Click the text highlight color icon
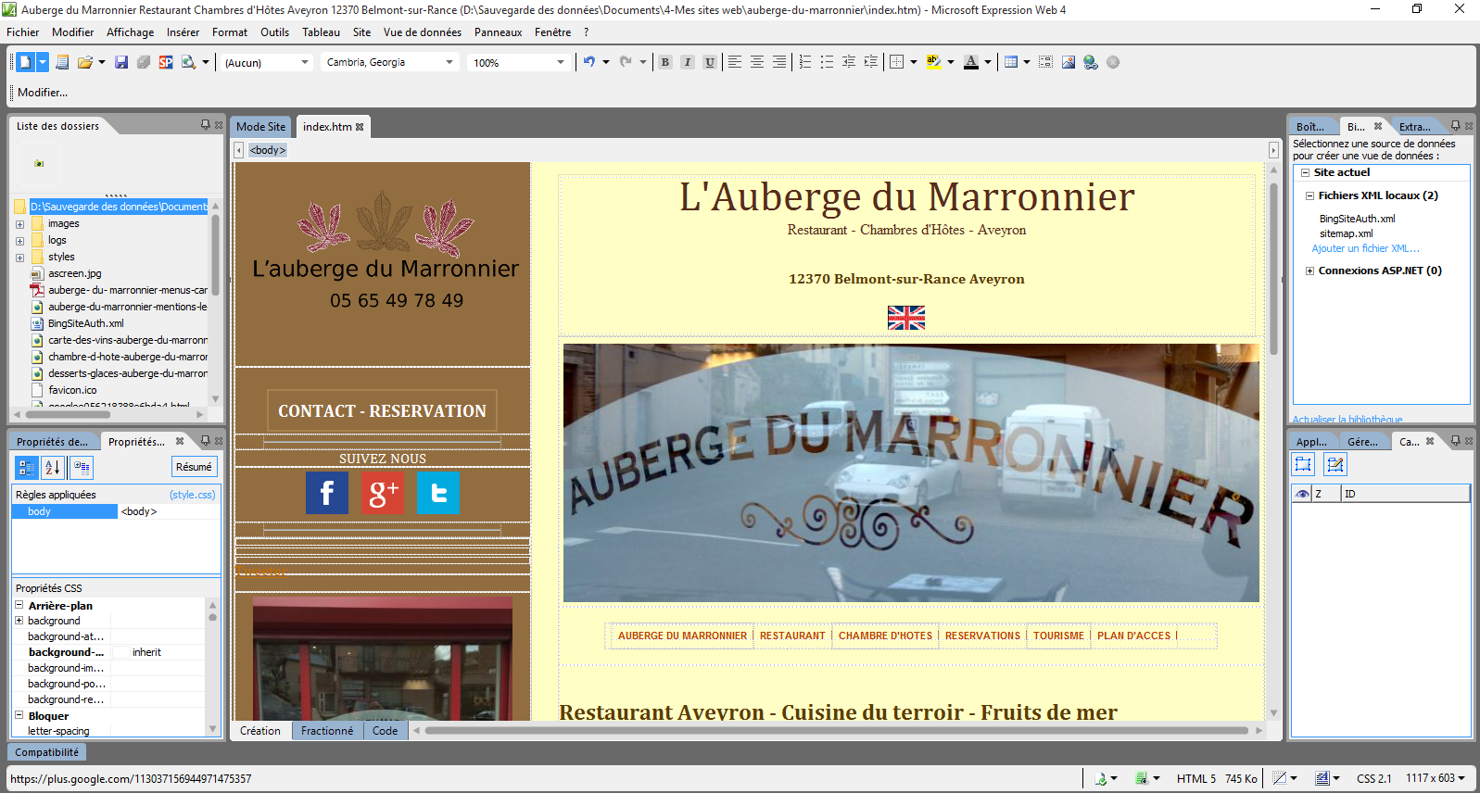This screenshot has height=793, width=1480. coord(933,62)
